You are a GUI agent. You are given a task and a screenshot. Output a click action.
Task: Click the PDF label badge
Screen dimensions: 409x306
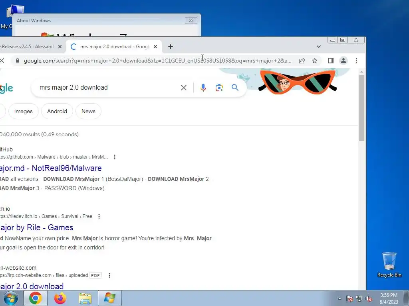95,275
